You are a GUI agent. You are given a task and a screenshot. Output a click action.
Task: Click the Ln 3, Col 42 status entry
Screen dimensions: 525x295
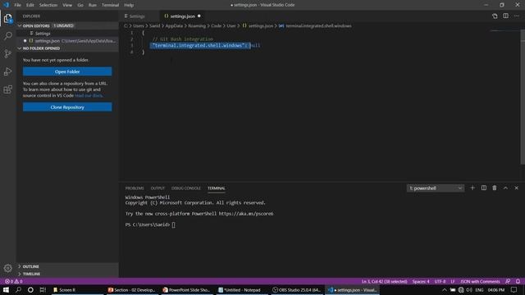click(385, 281)
